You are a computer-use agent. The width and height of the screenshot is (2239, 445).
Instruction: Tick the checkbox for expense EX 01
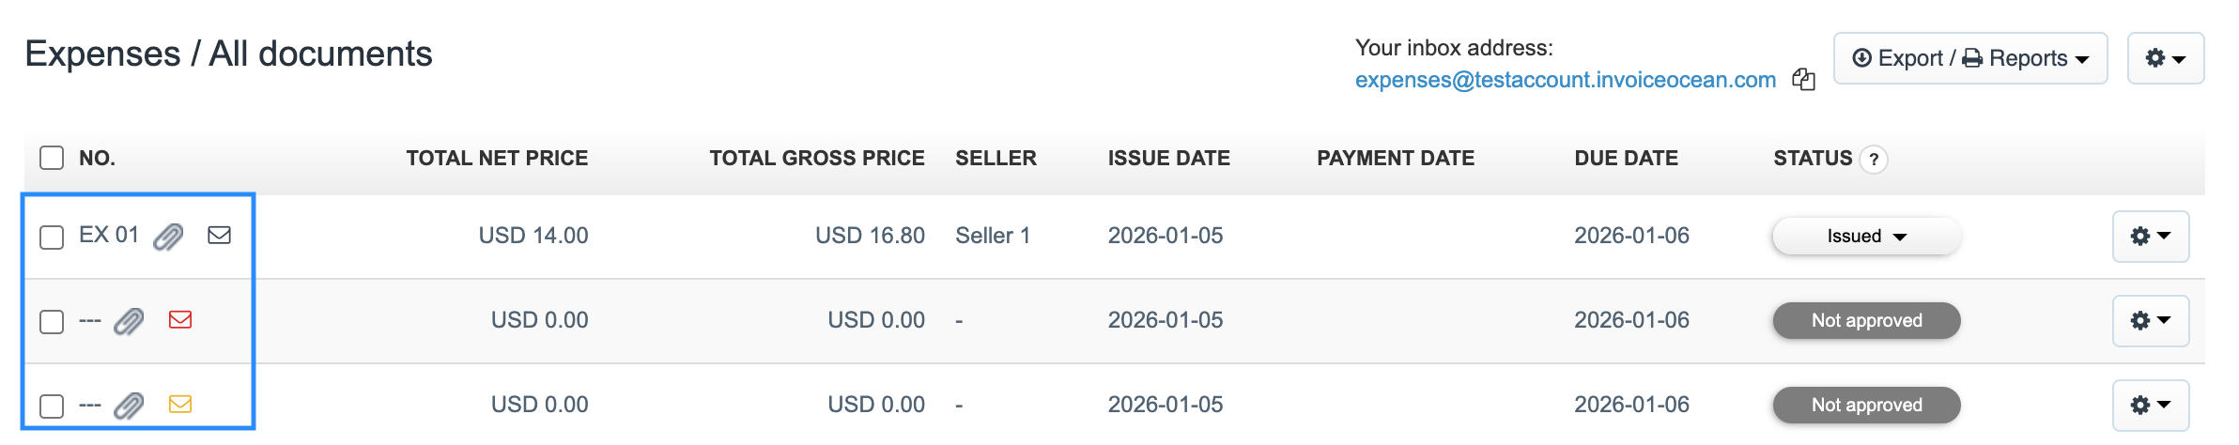pyautogui.click(x=52, y=237)
